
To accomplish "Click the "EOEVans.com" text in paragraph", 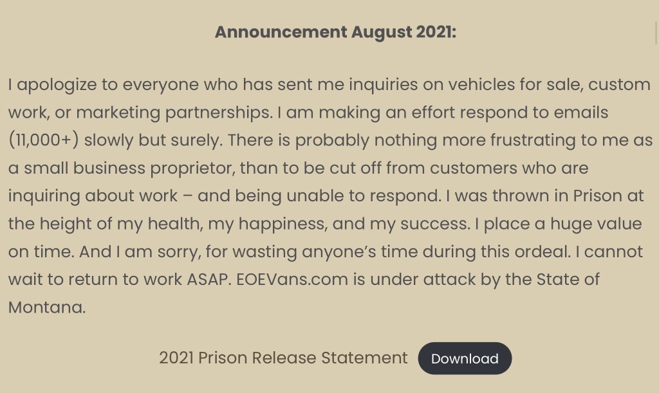I will [292, 279].
